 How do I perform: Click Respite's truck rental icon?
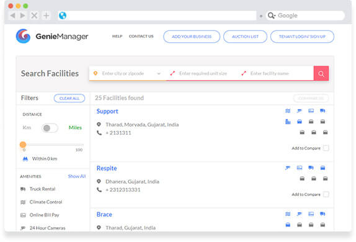click(x=311, y=168)
